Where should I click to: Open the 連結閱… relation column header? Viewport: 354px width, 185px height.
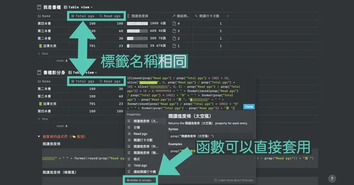tap(180, 16)
